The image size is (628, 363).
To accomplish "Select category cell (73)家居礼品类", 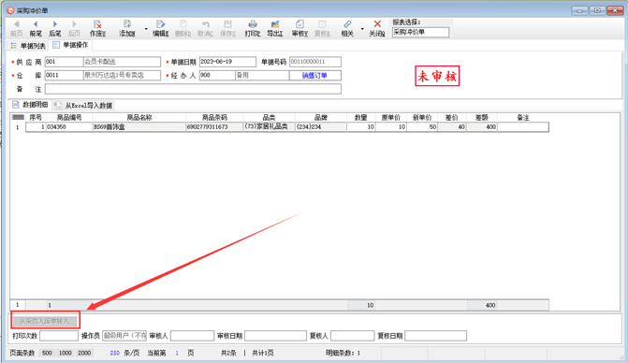I will 269,127.
